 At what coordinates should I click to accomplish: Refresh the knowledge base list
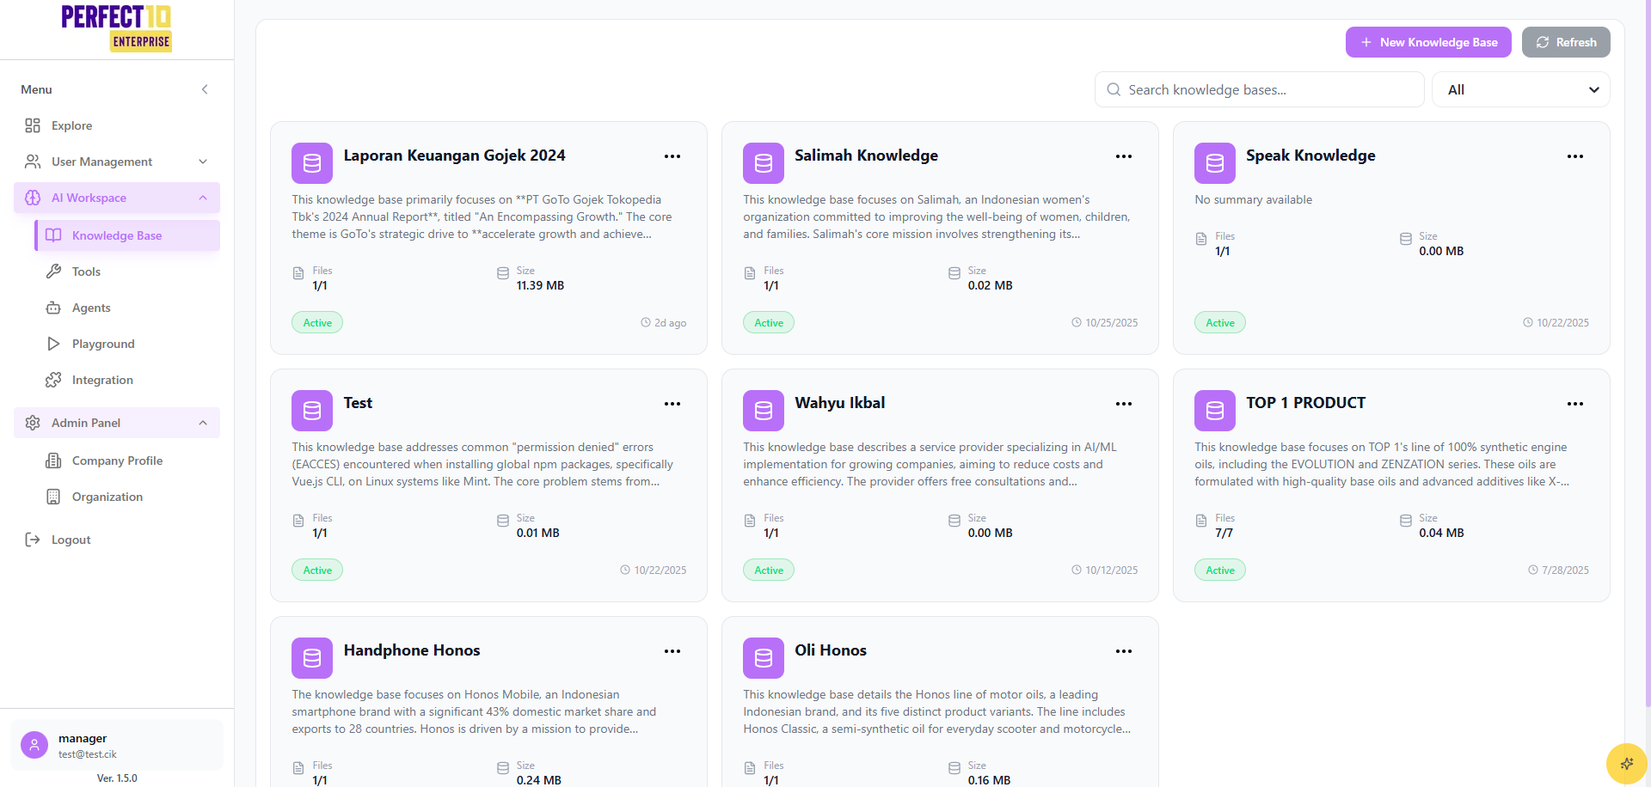point(1566,42)
